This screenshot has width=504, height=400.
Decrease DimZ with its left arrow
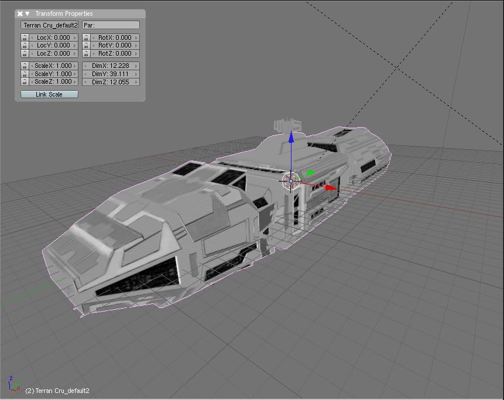point(85,82)
